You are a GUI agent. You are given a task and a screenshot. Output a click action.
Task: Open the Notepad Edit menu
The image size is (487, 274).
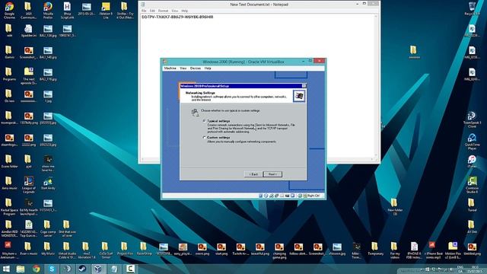152,11
